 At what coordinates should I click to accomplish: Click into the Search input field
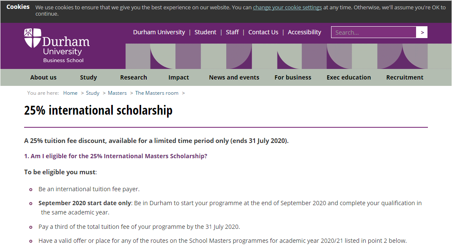pyautogui.click(x=374, y=32)
